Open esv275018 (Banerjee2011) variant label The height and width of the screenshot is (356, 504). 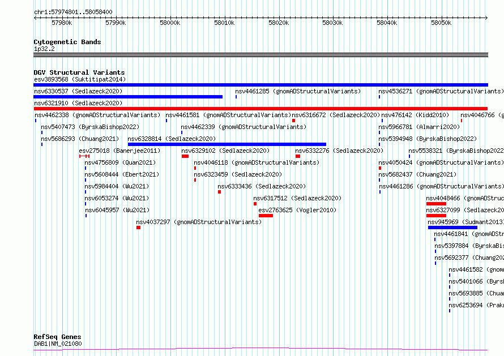point(119,151)
